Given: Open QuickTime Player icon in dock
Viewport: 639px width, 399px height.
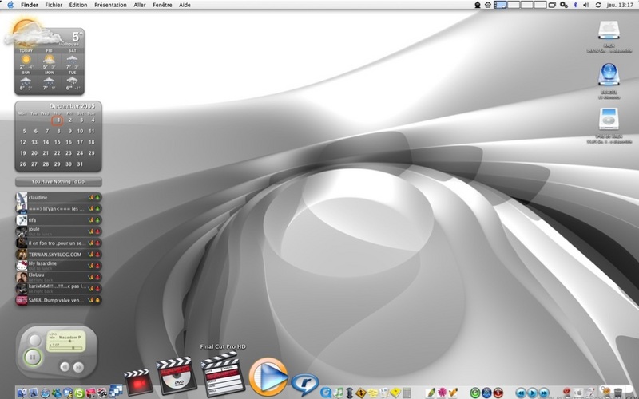Looking at the screenshot, I should click(326, 393).
